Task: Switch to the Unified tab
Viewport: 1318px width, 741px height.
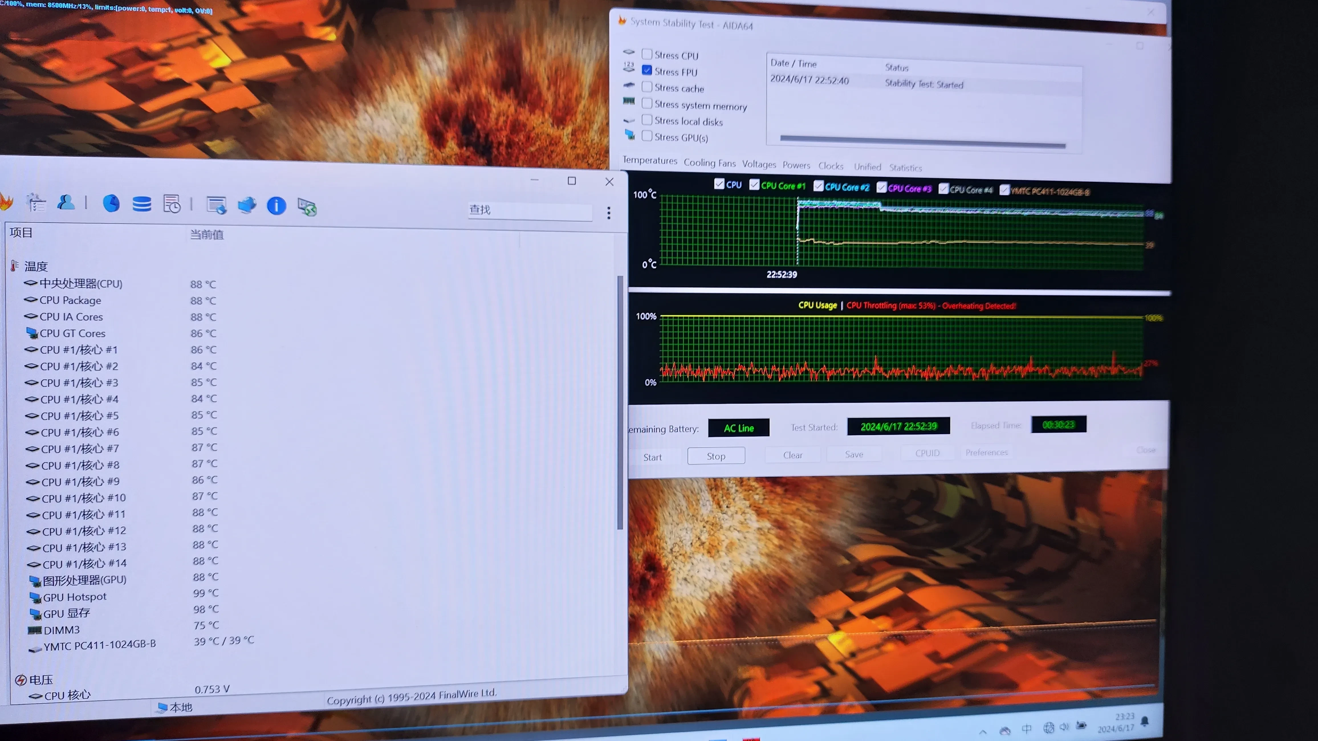Action: point(867,167)
